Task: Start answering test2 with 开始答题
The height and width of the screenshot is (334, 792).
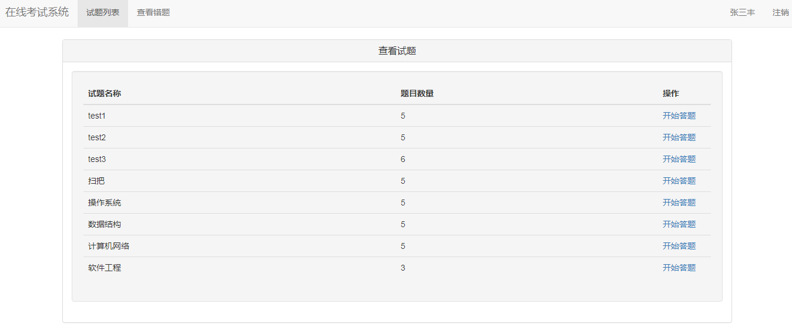Action: click(x=679, y=137)
